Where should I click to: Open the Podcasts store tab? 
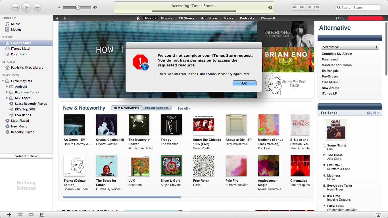(x=247, y=18)
